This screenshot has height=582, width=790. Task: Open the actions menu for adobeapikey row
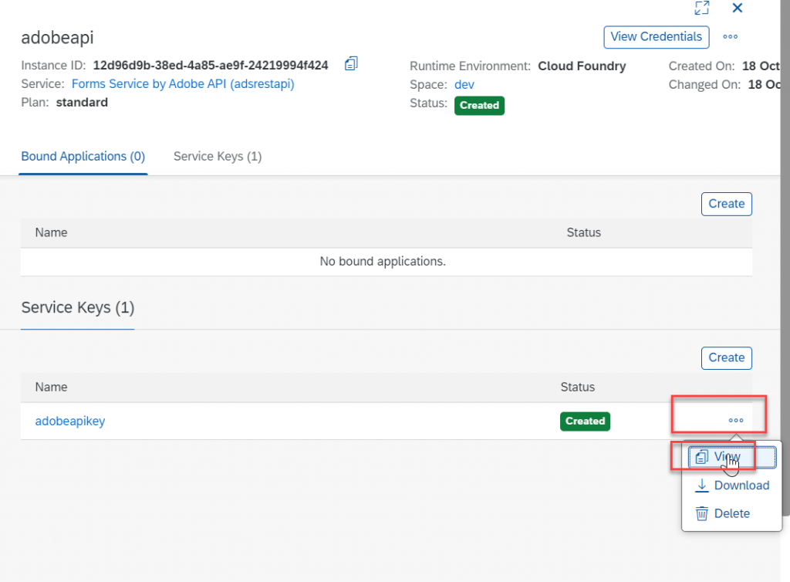735,420
